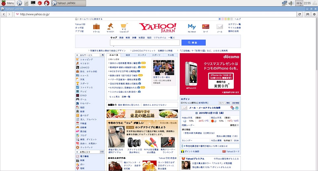Select the blue theme color swatch
This screenshot has height=171, width=318.
click(x=220, y=19)
